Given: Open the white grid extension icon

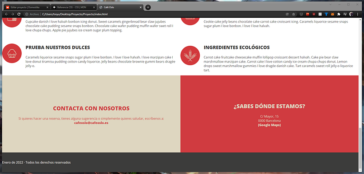Looking at the screenshot, I should [320, 14].
